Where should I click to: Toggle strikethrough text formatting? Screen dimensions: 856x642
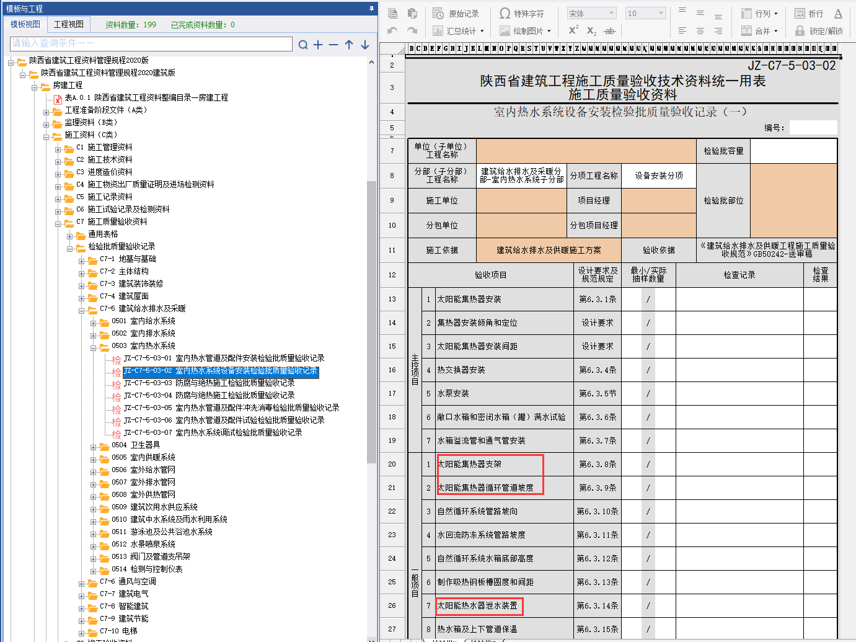coord(609,30)
